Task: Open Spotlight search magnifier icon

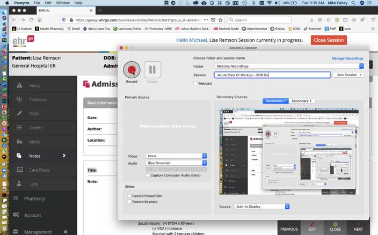Action: (353, 3)
